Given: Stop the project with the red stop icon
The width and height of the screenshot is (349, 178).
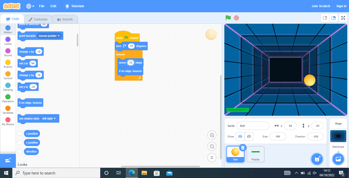Looking at the screenshot, I should [x=236, y=18].
